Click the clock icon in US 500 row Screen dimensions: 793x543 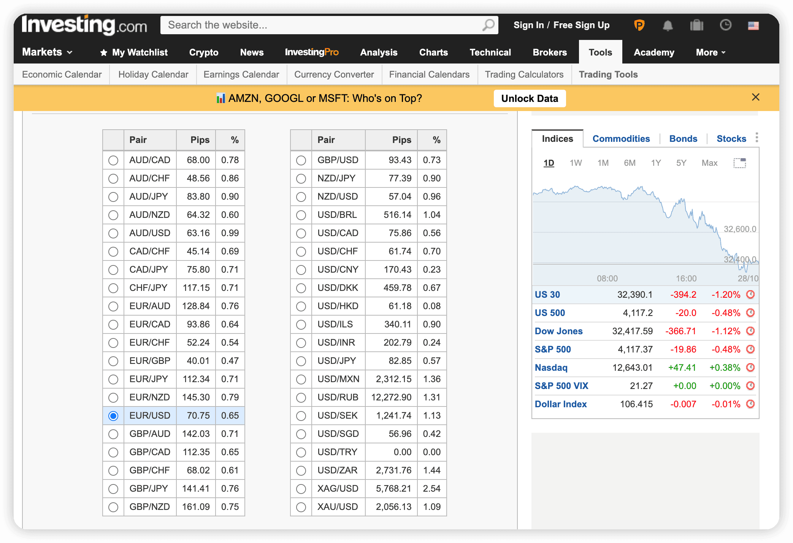tap(750, 313)
